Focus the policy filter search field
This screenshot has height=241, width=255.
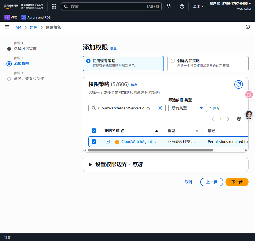[127, 108]
